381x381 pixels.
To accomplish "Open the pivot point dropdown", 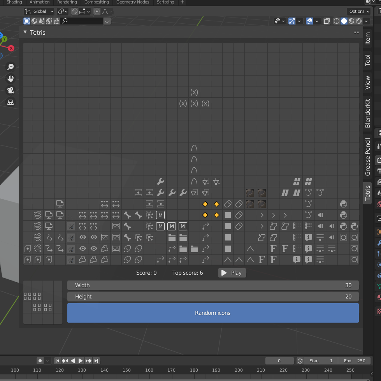I will (x=62, y=11).
